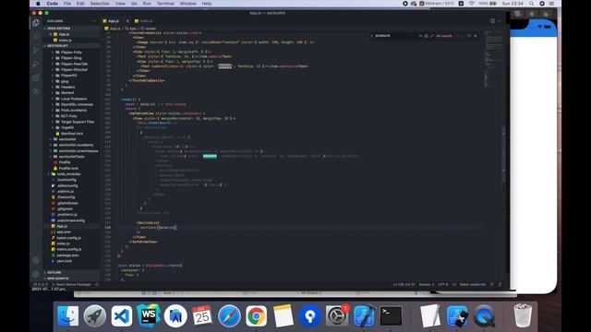Viewport: 591px width, 332px height.
Task: Open the Accounts icon in activity bar
Action: click(36, 260)
